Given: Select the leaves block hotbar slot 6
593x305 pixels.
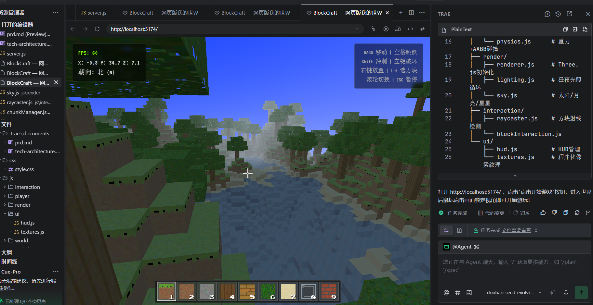Looking at the screenshot, I should pos(268,291).
